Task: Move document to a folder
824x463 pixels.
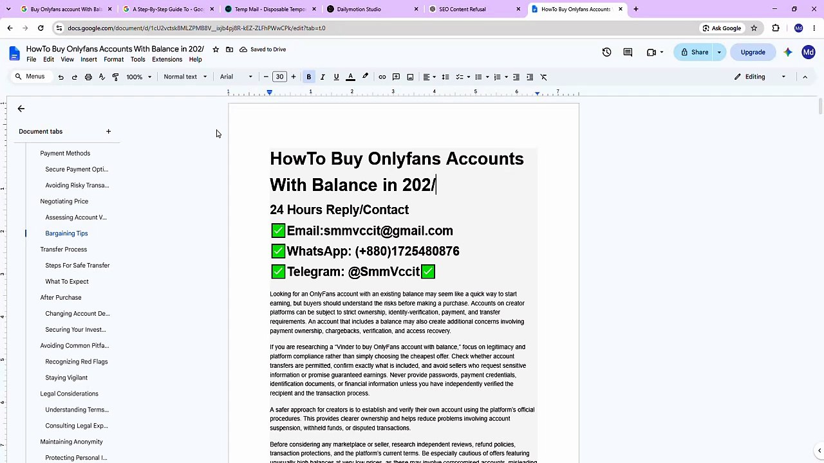Action: coord(229,50)
